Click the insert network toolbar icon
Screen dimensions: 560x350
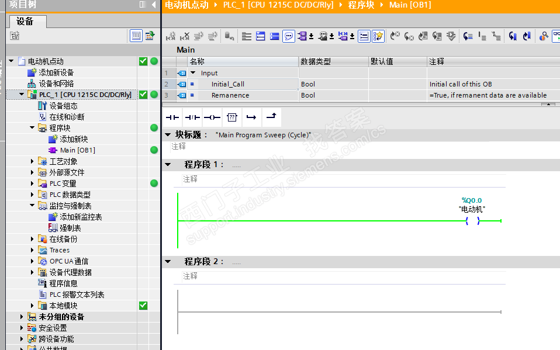pos(171,36)
